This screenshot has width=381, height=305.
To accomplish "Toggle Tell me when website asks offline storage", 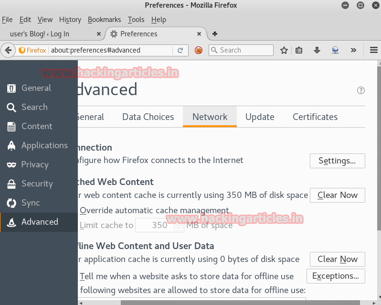I will pyautogui.click(x=187, y=276).
